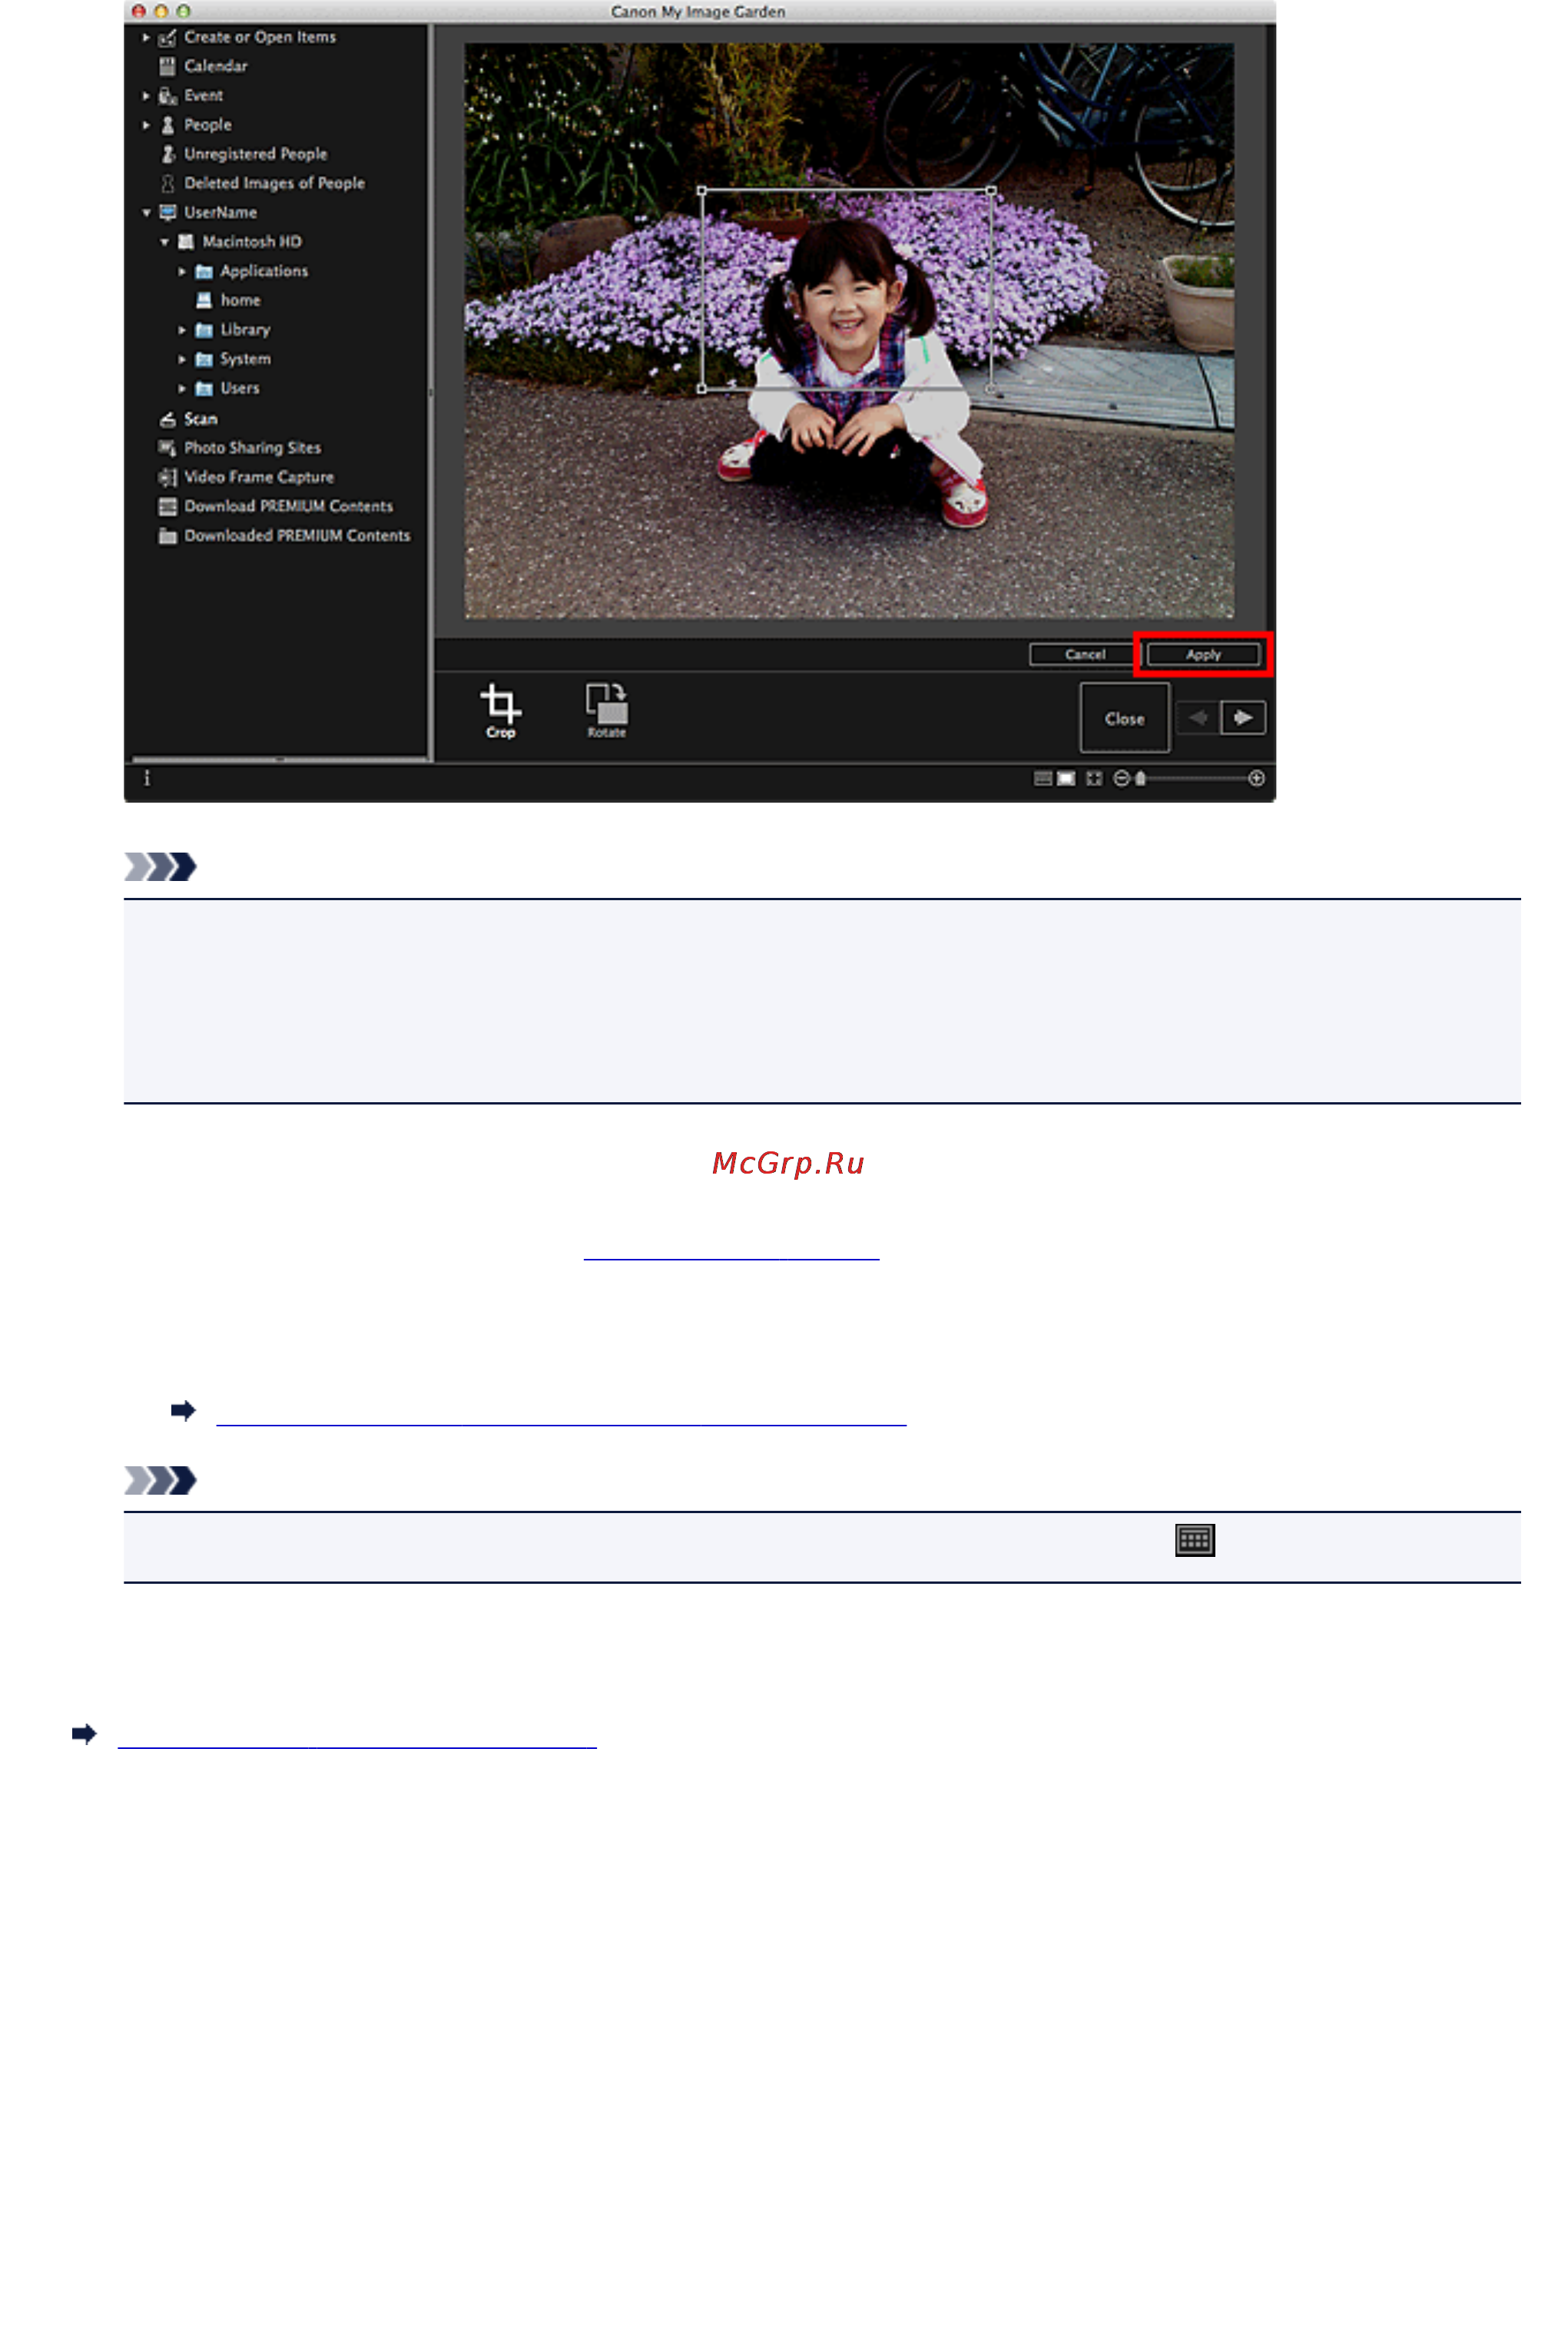Go to the next image arrow

point(1243,717)
